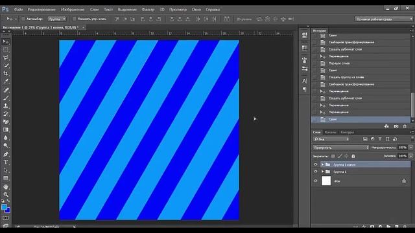The width and height of the screenshot is (415, 233).
Task: Select the Healing Brush tool
Action: click(x=6, y=90)
